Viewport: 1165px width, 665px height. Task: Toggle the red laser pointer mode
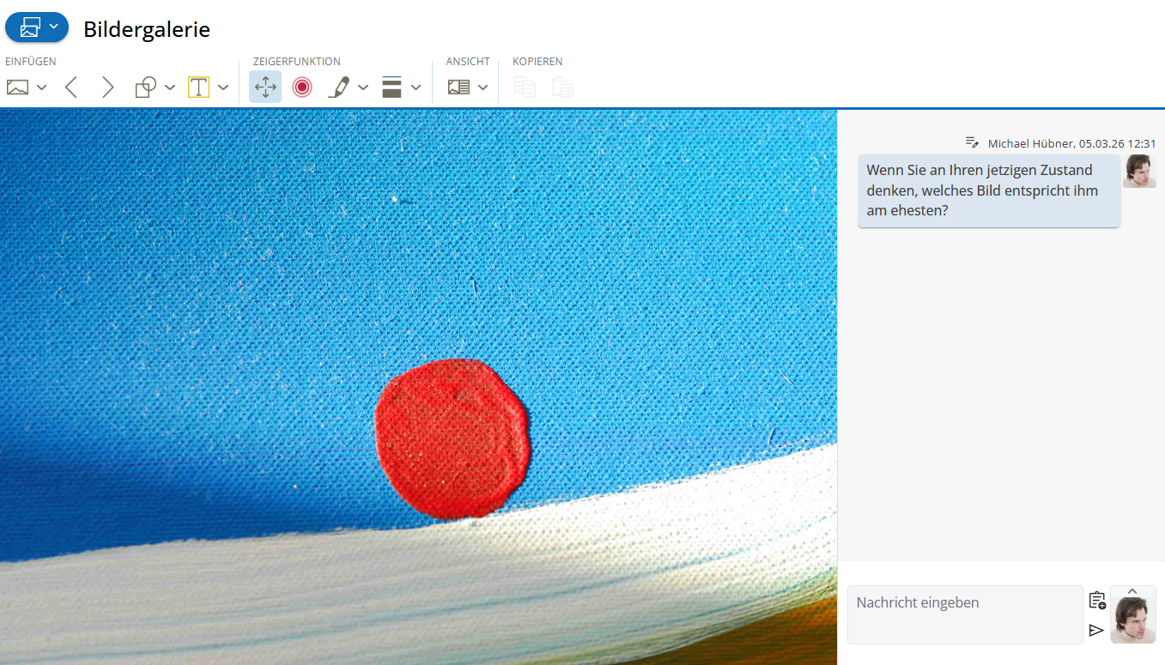301,87
